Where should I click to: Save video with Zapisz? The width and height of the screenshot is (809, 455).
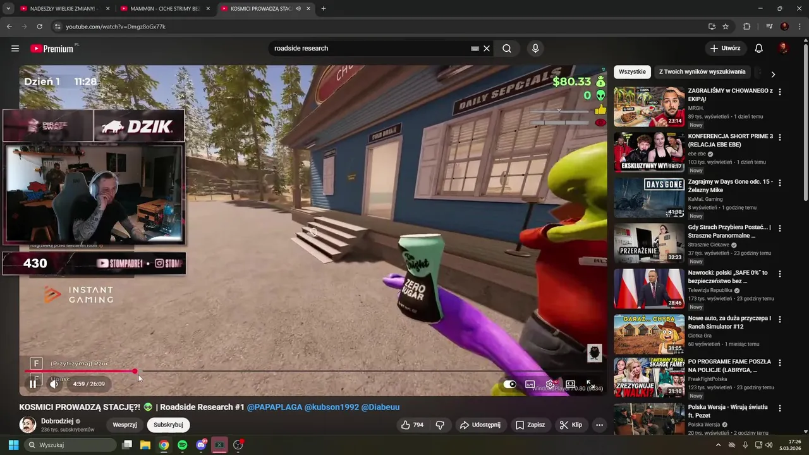tap(530, 425)
